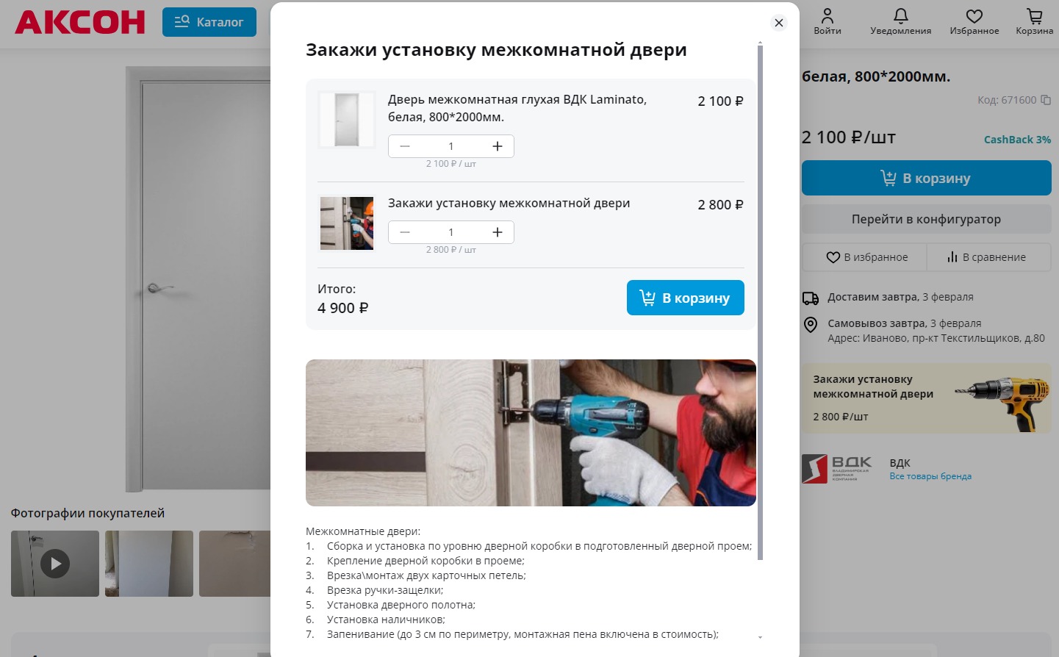Click the popup vertical scrollbar
Viewport: 1059px width, 657px height.
click(760, 301)
